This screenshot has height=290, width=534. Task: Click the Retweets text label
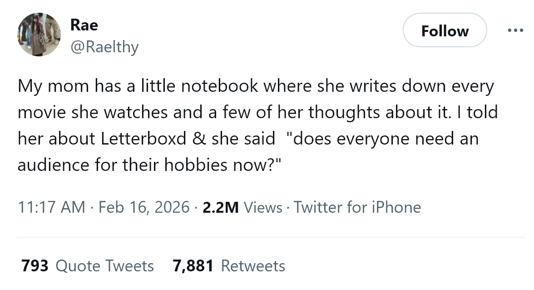[253, 266]
